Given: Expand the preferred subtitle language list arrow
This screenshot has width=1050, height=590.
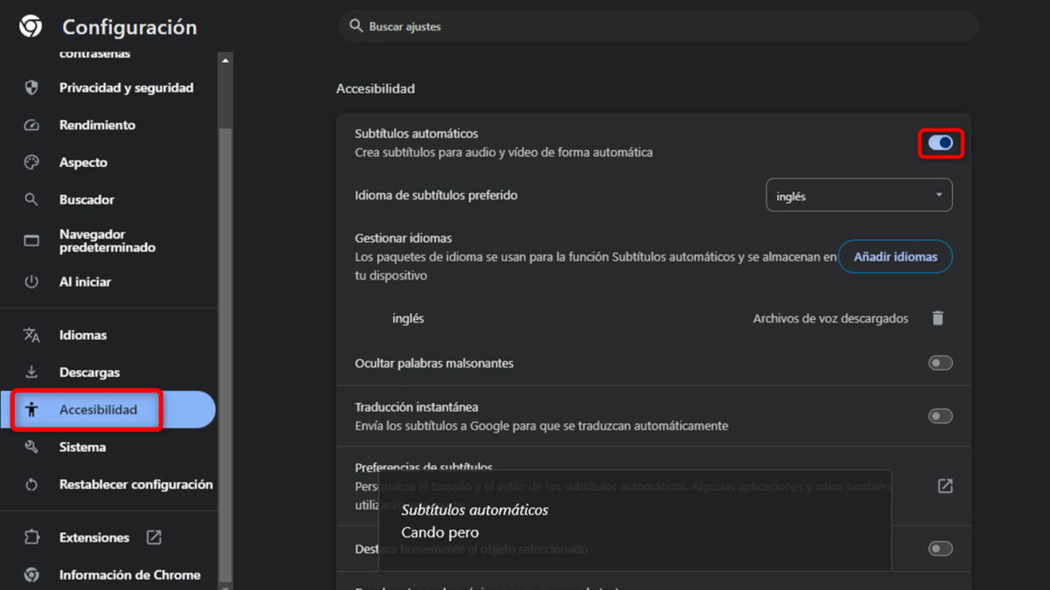Looking at the screenshot, I should (938, 194).
